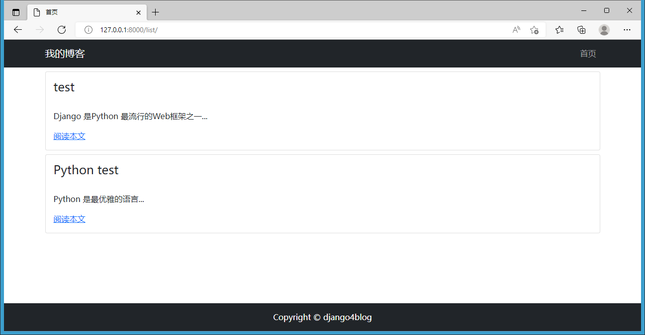
Task: Open the Favorites list icon
Action: [x=559, y=30]
